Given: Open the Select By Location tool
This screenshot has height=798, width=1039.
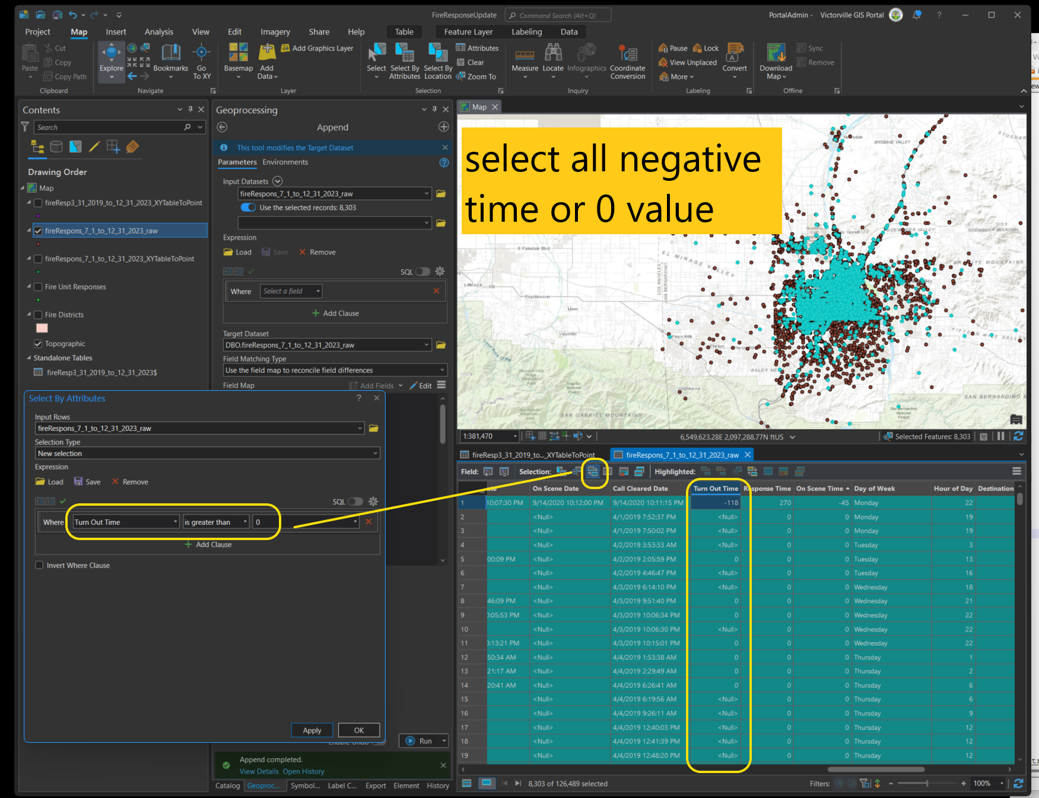Looking at the screenshot, I should coord(438,61).
